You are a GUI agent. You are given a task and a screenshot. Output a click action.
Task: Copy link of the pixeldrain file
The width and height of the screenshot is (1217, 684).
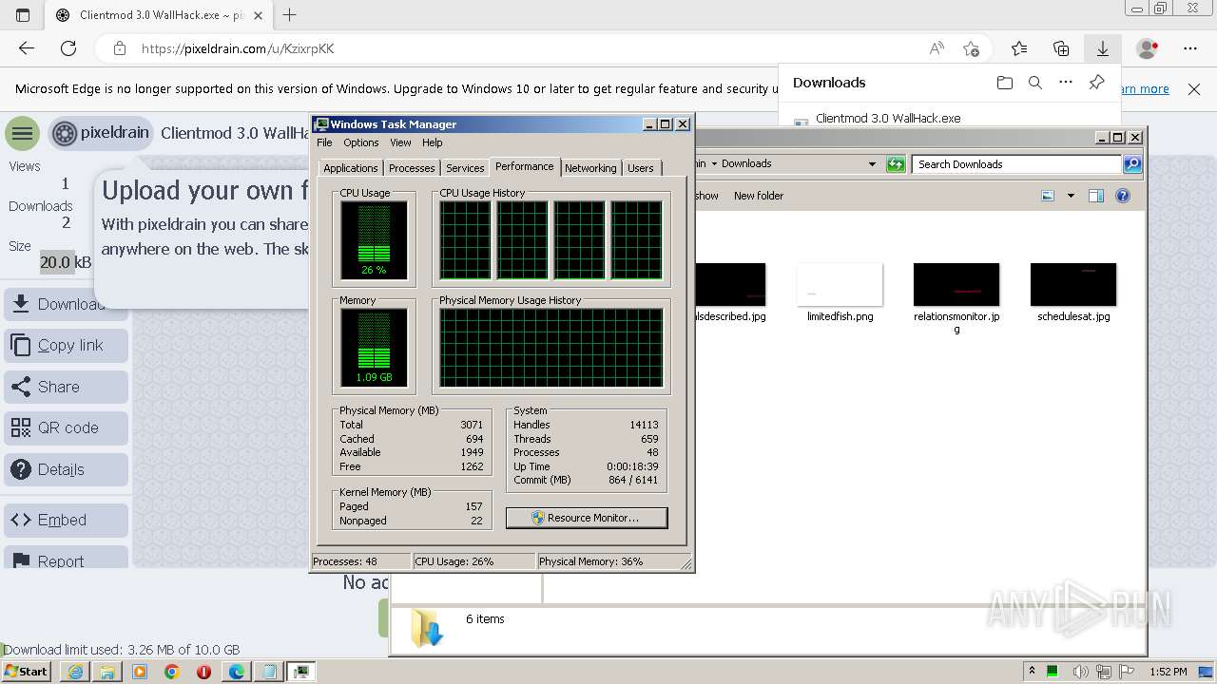click(66, 346)
